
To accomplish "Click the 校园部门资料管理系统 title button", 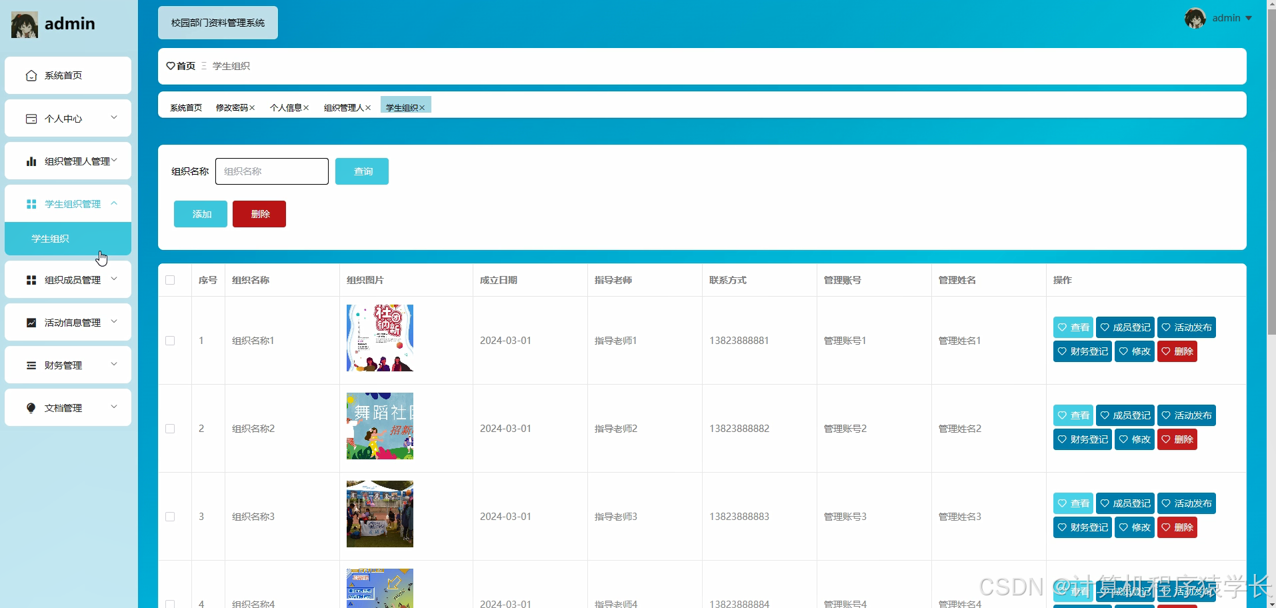I will tap(218, 23).
